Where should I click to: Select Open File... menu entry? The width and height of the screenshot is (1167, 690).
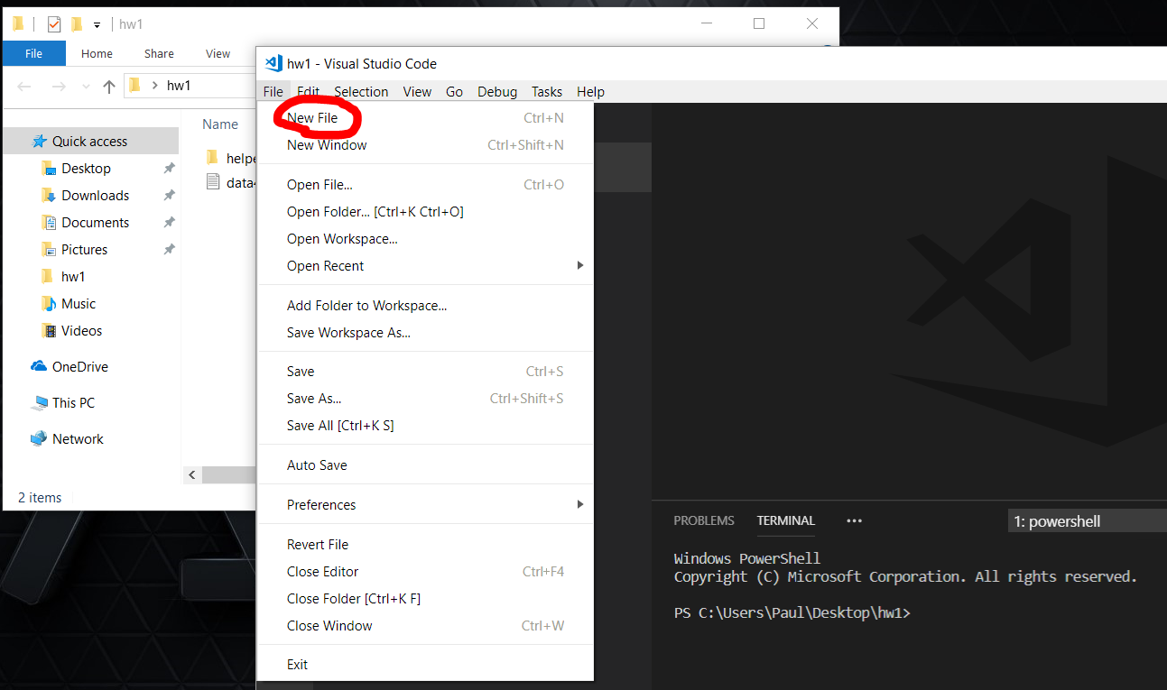tap(425, 185)
